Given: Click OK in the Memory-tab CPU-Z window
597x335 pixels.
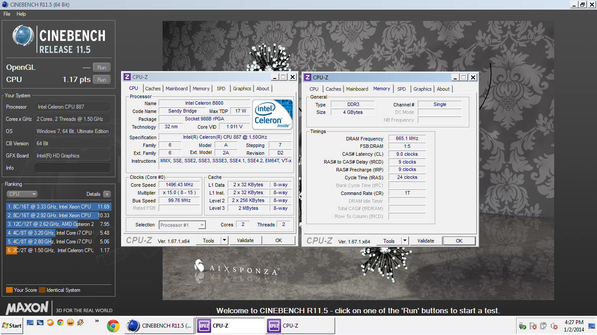Looking at the screenshot, I should pyautogui.click(x=459, y=241).
